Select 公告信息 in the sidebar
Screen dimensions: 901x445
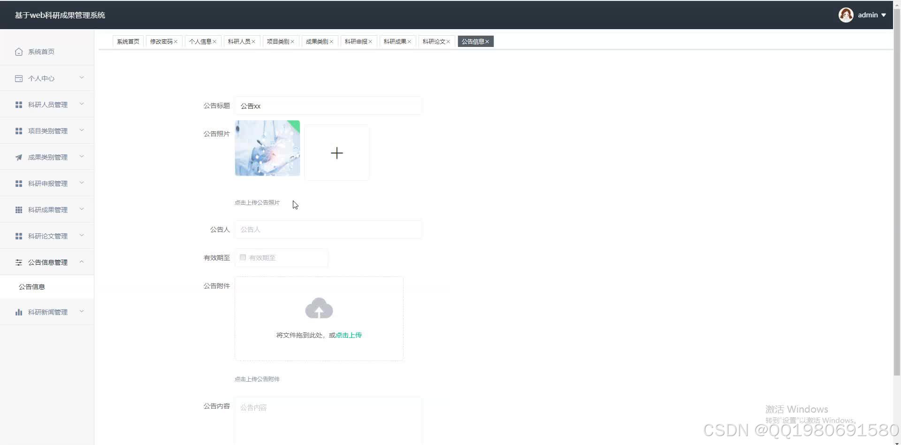tap(32, 286)
